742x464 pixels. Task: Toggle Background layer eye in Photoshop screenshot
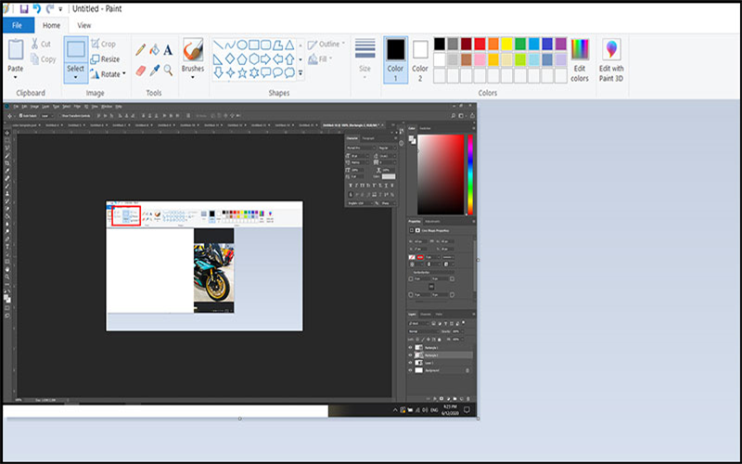coord(410,370)
